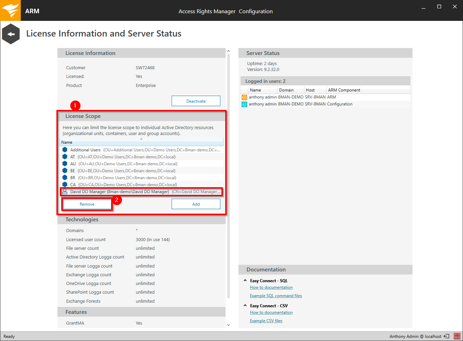Image resolution: width=463 pixels, height=341 pixels.
Task: Click Anthony Admin @ localhost status text
Action: coord(415,336)
